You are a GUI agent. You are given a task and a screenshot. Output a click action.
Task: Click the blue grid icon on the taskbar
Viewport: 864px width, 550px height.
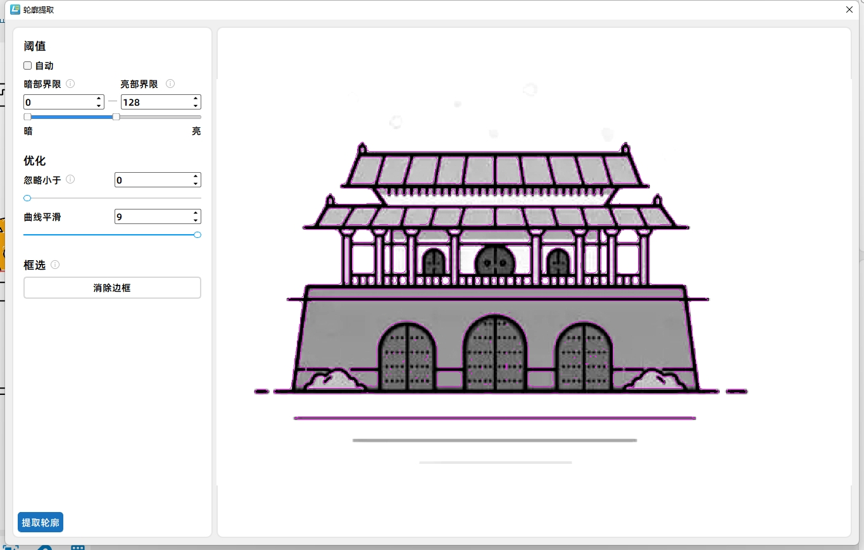tap(78, 546)
